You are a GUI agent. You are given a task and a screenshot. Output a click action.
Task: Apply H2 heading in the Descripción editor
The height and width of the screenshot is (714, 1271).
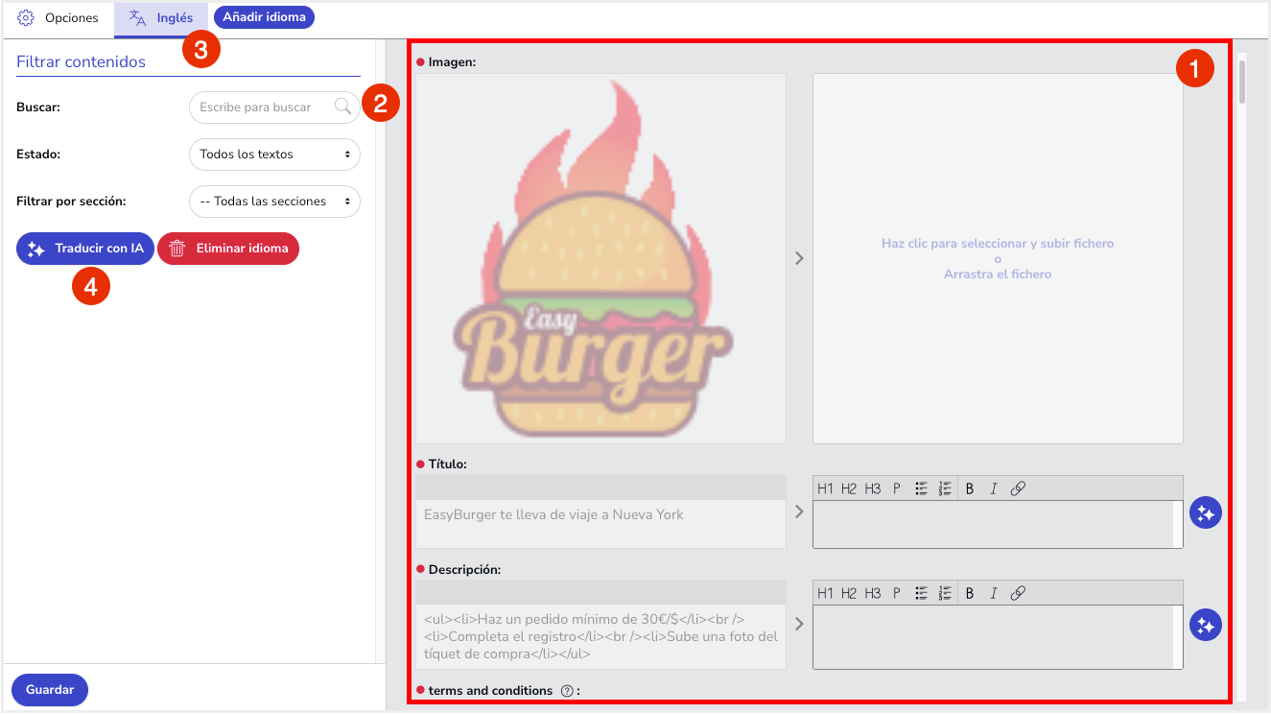coord(849,593)
